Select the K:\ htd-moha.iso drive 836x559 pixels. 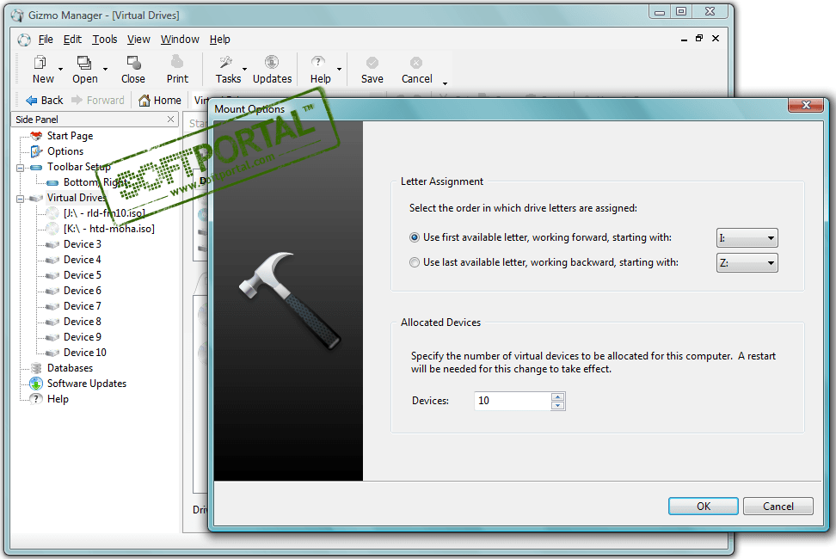[108, 229]
